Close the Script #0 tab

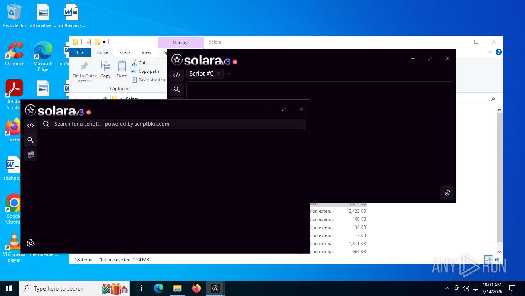218,74
